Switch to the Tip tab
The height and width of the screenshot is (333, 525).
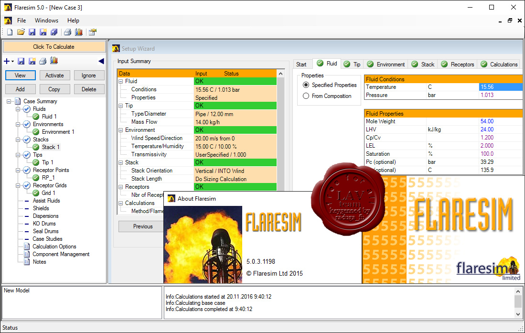coord(352,64)
